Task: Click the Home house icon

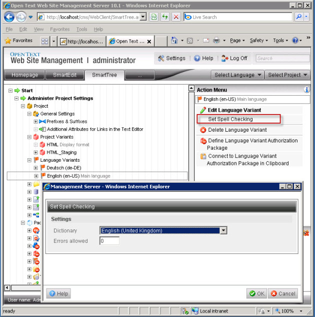Action: pos(174,41)
